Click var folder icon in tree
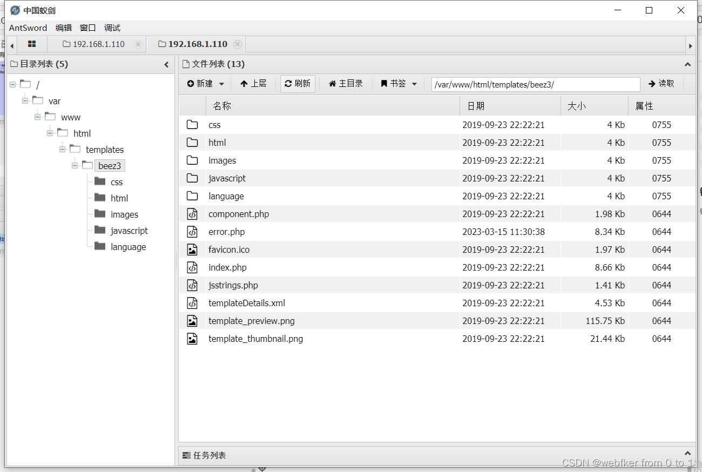The width and height of the screenshot is (702, 472). coord(38,100)
